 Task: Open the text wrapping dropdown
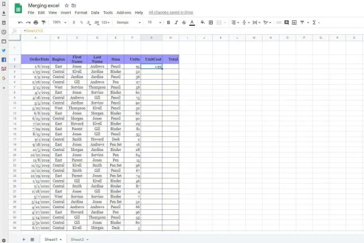pyautogui.click(x=256, y=22)
